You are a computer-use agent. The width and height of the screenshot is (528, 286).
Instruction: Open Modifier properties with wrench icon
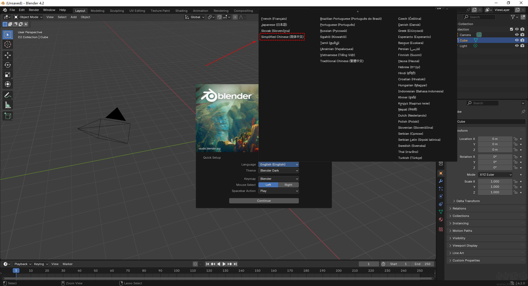coord(441,181)
